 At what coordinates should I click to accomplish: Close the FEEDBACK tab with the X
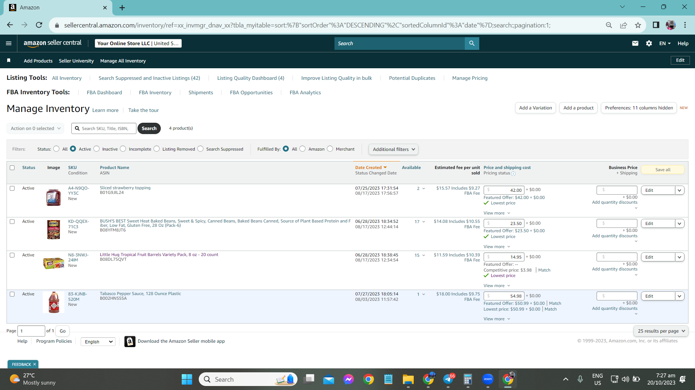34,364
